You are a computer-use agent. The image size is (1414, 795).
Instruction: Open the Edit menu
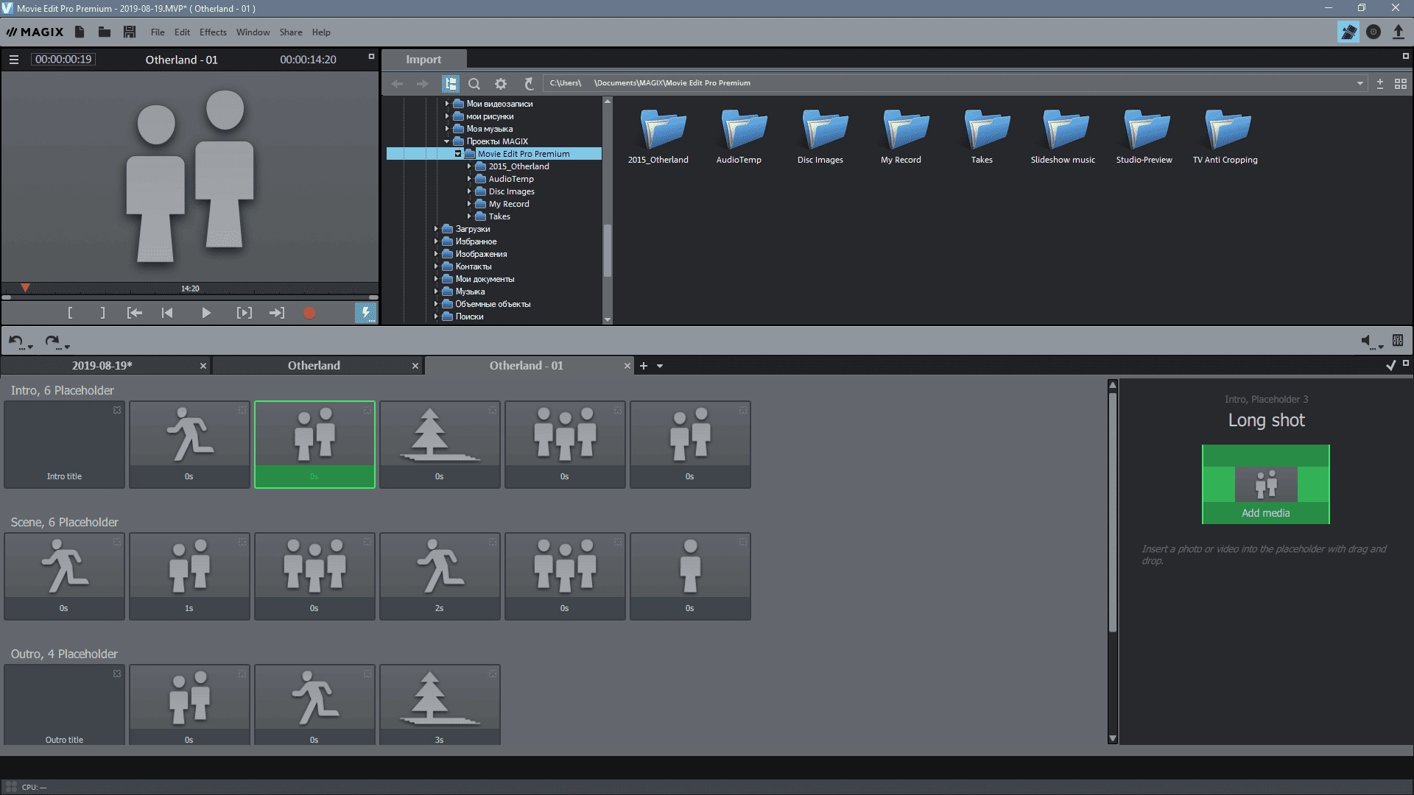(x=182, y=32)
